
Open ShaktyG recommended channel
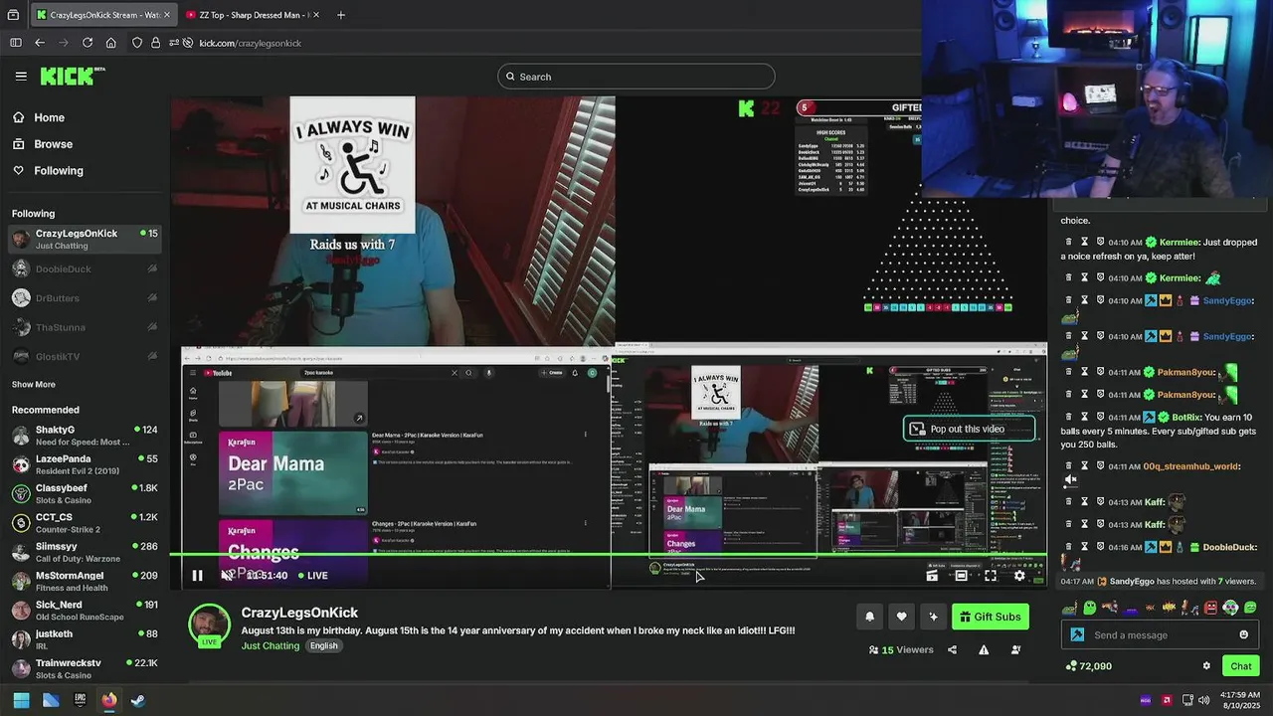coord(85,436)
